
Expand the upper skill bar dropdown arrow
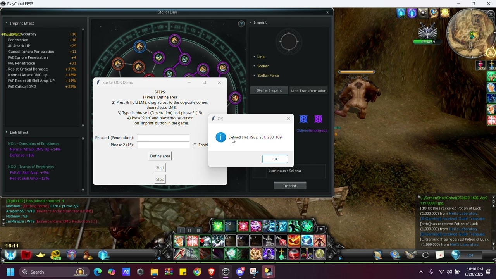pyautogui.click(x=321, y=229)
